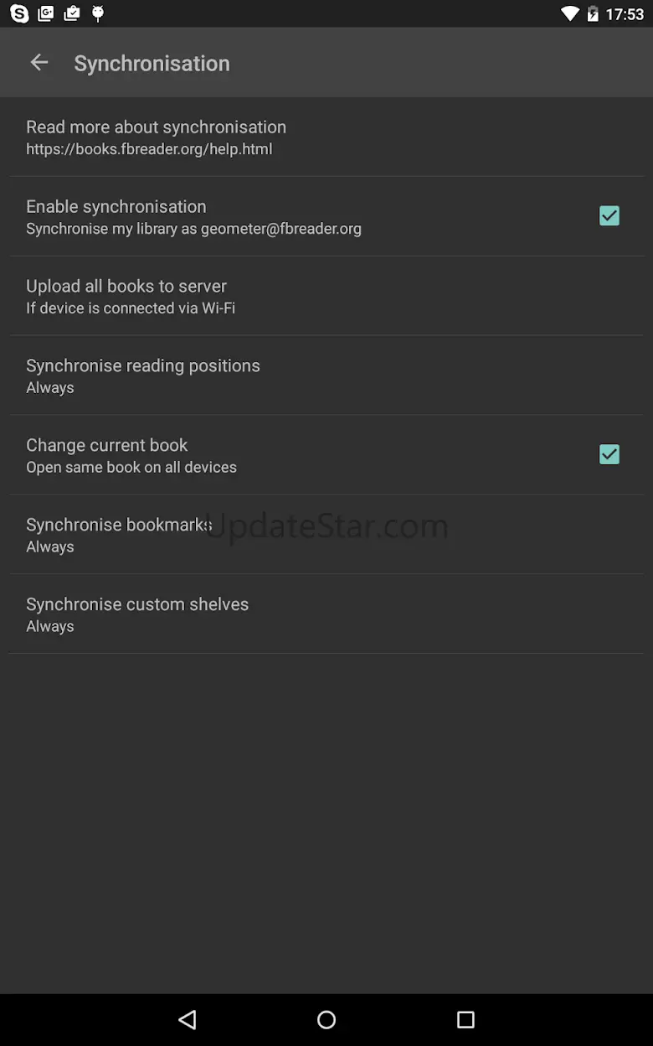The image size is (653, 1046).
Task: Tap the battery status icon
Action: [593, 13]
